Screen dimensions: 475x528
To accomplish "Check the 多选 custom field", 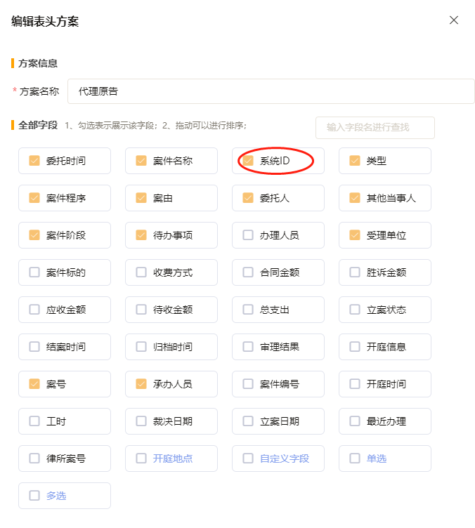I will click(34, 496).
